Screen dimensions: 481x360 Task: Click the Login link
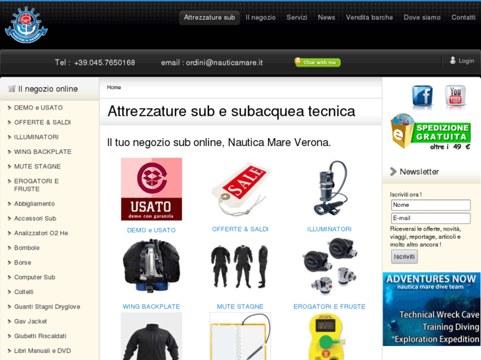[x=466, y=61]
